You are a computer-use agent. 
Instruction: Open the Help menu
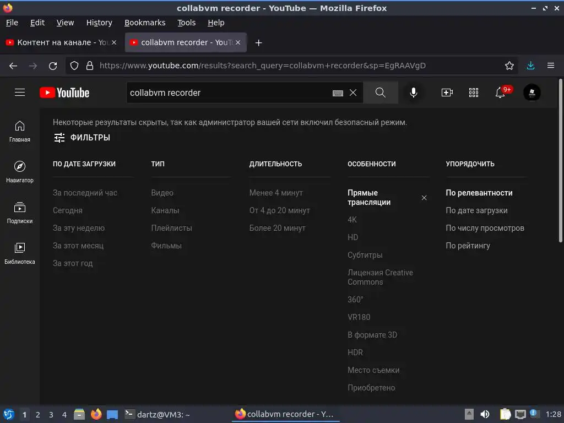[x=216, y=23]
